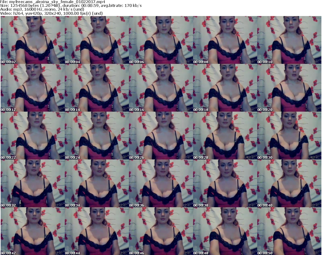Screen dimensions: 322x255
Task: Click the 'Size: 1254568 bytes' info line
Action: [71, 6]
